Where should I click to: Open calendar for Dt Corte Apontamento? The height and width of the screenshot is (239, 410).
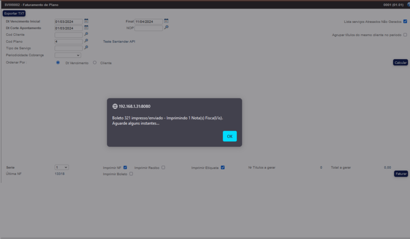[x=86, y=28]
